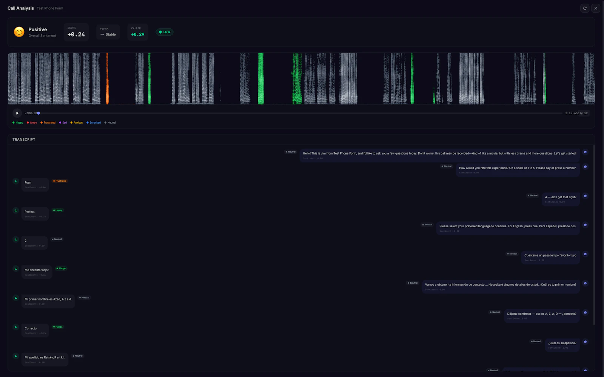Select the 'Four.' caller message bubble
Screen dimensions: 604x377
coord(35,185)
